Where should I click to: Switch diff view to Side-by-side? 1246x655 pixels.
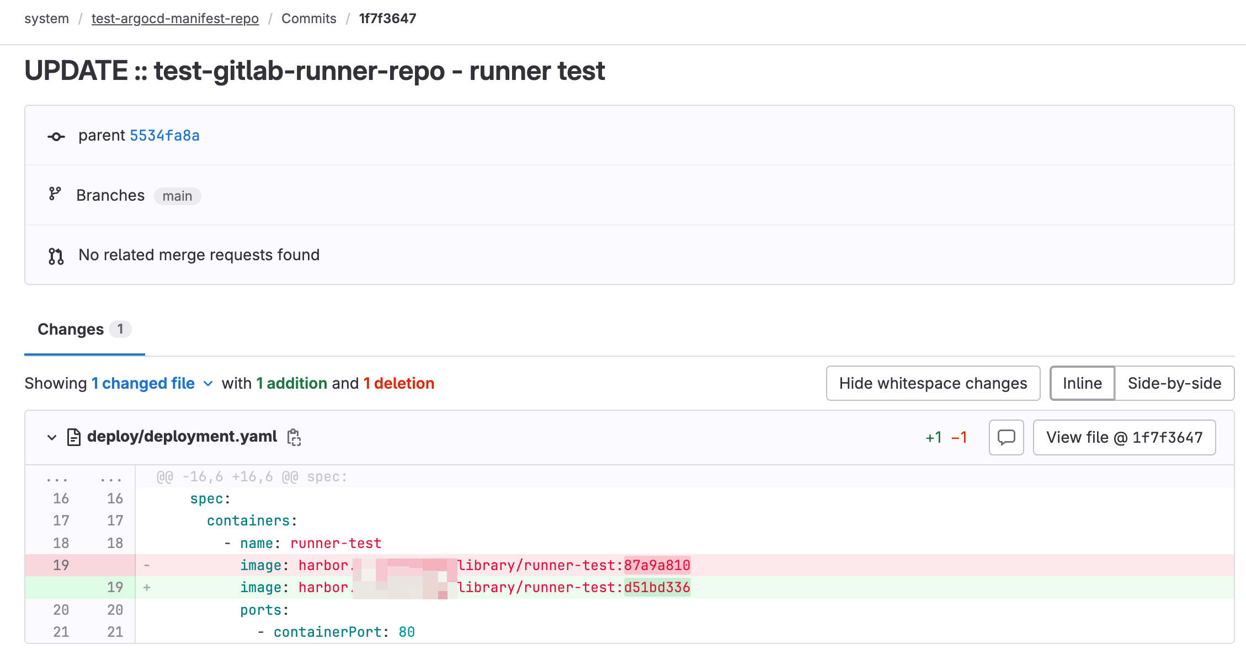pos(1174,383)
